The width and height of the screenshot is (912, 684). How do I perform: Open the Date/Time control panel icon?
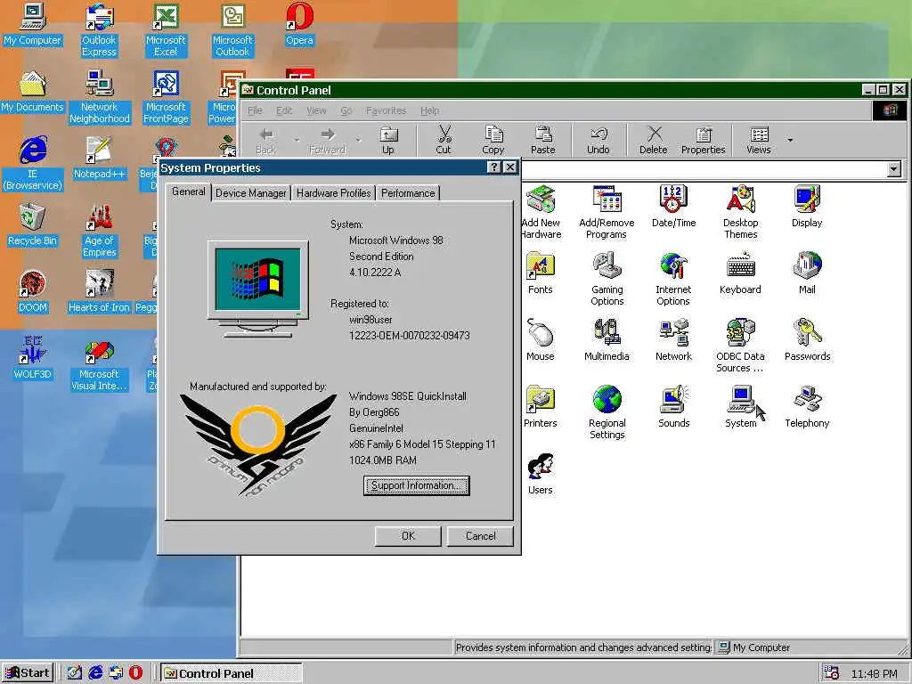point(673,207)
